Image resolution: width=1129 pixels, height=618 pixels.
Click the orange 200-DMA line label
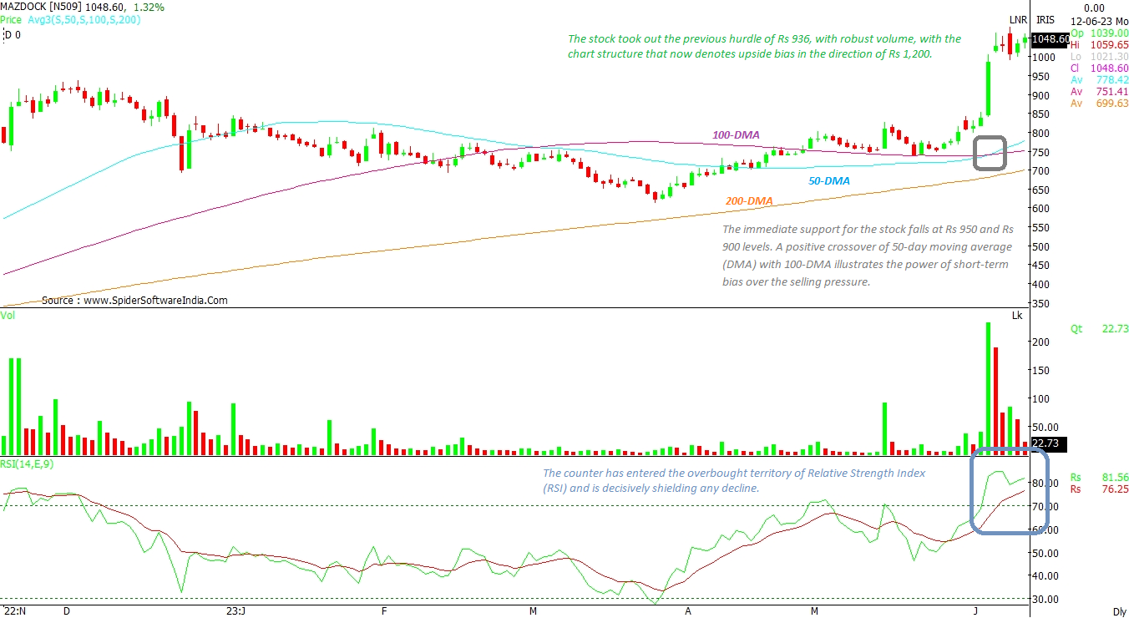(747, 201)
